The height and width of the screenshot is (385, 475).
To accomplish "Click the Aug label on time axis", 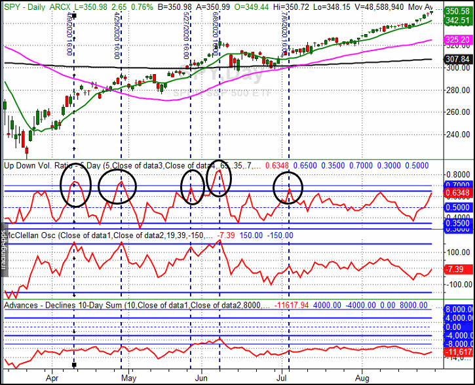I will 362,378.
